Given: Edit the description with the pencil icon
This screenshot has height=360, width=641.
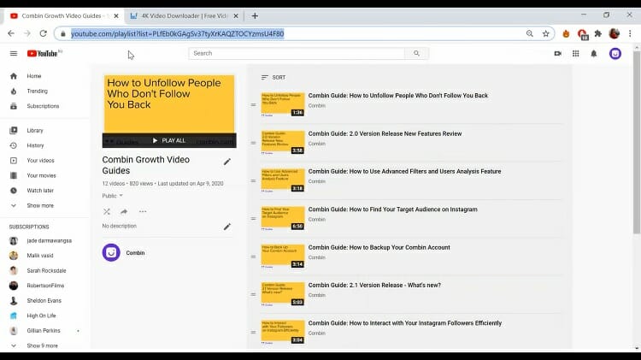Looking at the screenshot, I should click(227, 227).
